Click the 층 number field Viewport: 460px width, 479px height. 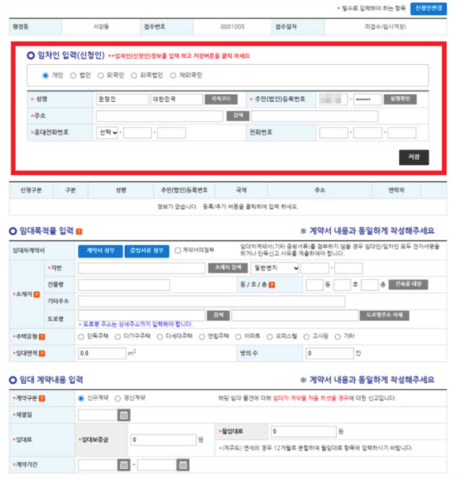370,285
